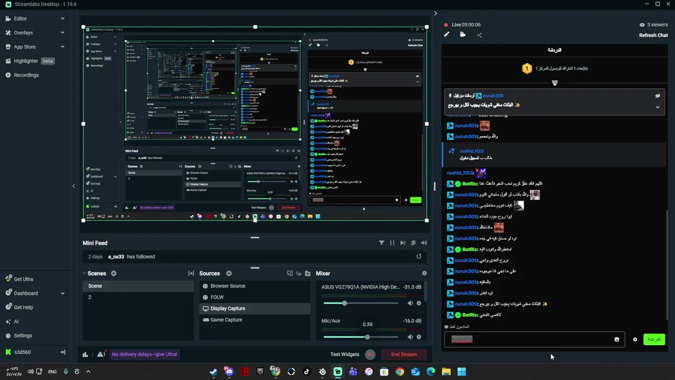Expand the leaderboard drop handle in chat
675x380 pixels.
[554, 83]
